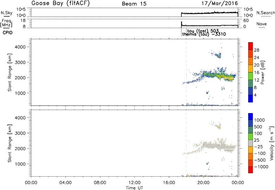Click the red swatch at bottom of Velocity colorbar

tap(251, 170)
